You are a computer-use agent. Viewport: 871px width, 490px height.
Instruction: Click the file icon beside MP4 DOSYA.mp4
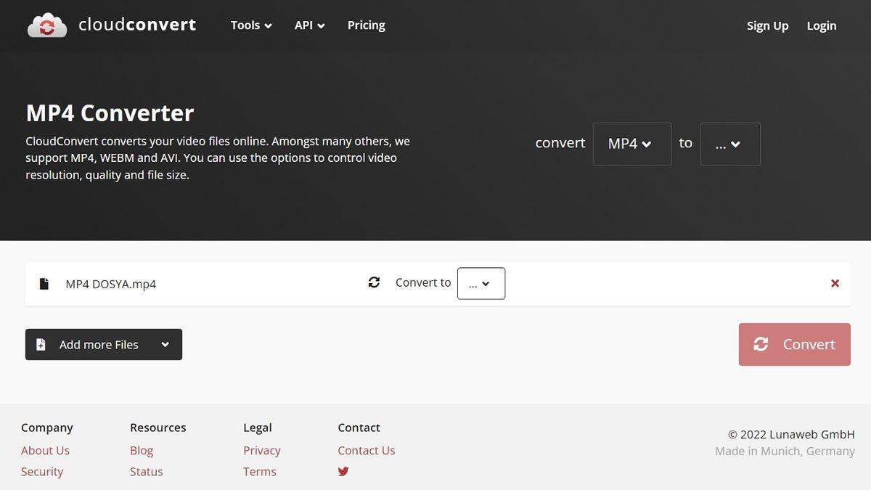(x=44, y=284)
